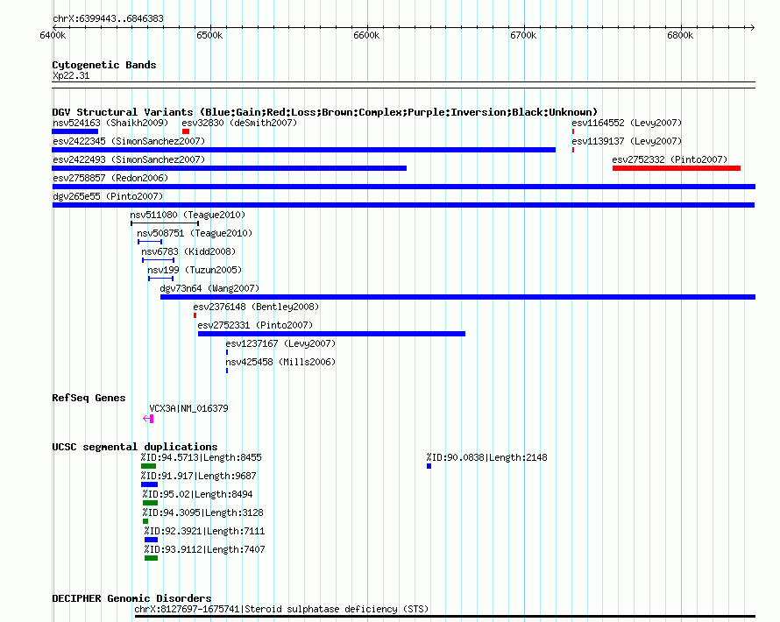Click the 6500k ruler label
This screenshot has width=780, height=622.
(209, 35)
